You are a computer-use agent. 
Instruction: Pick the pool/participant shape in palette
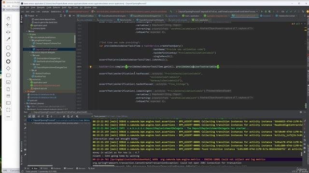(x=8, y=103)
